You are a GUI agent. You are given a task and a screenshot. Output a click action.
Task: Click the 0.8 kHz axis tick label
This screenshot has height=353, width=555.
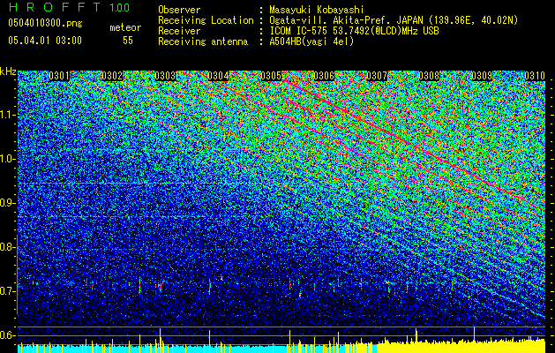pos(8,247)
